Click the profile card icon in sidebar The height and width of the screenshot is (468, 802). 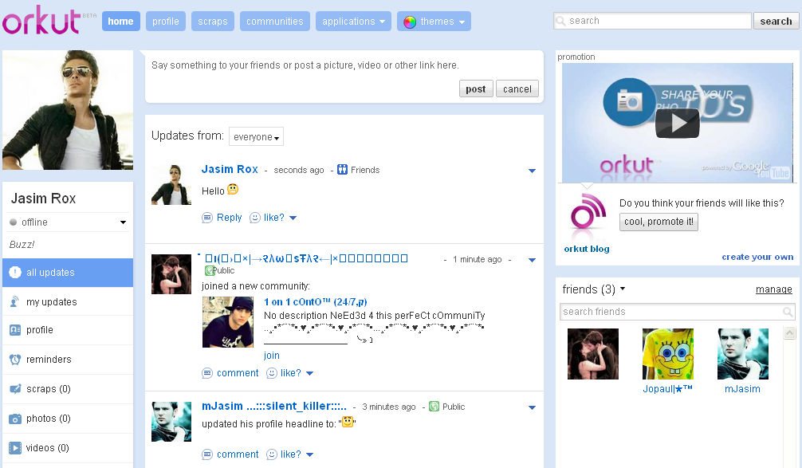point(15,330)
